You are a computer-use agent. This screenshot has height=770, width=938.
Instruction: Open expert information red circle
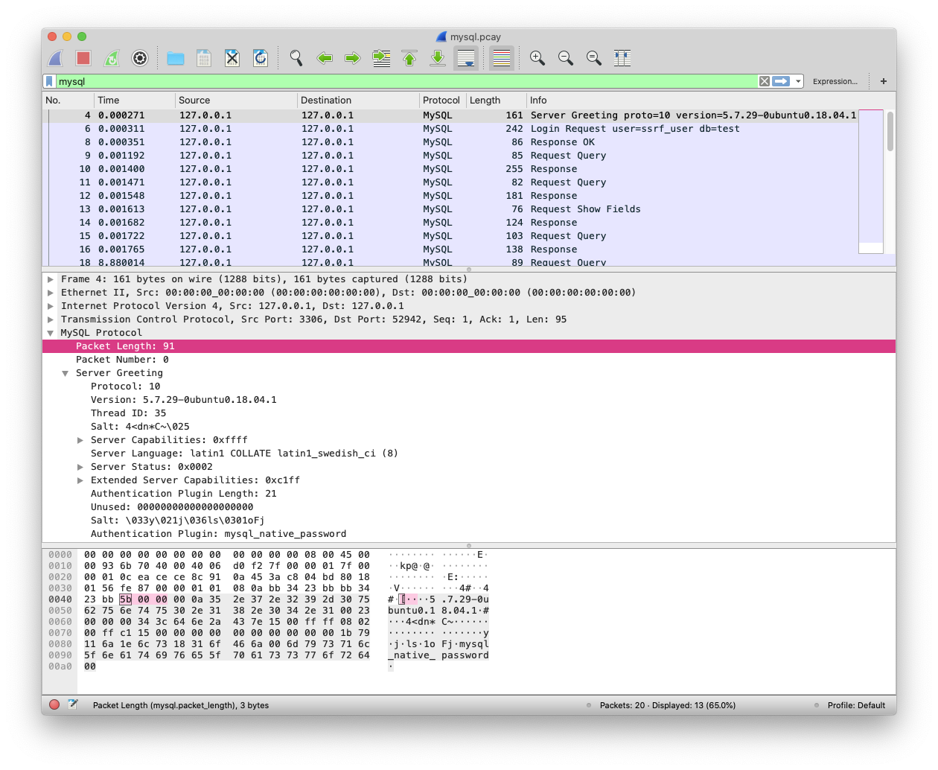[54, 704]
